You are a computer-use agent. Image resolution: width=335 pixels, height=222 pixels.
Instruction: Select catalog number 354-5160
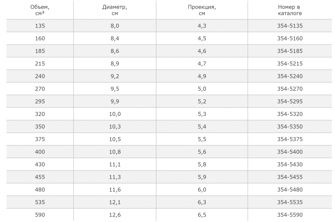pos(290,38)
